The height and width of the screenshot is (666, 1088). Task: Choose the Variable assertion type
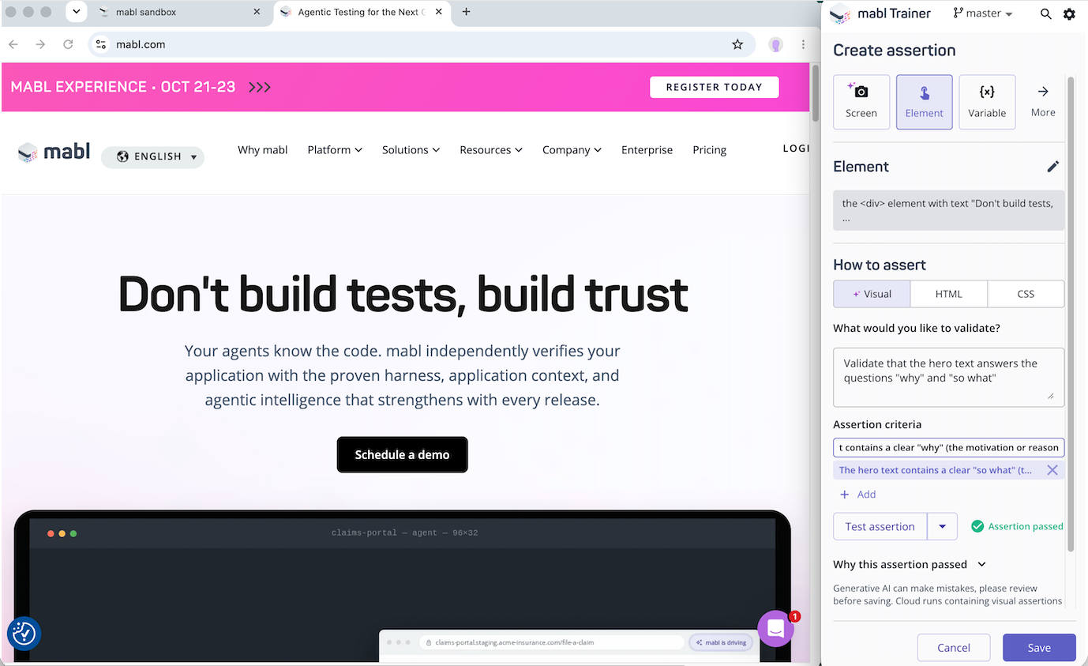point(987,102)
